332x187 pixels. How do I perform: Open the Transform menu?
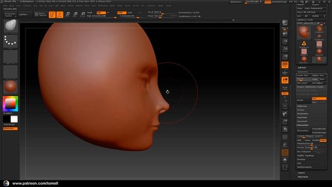[151, 6]
